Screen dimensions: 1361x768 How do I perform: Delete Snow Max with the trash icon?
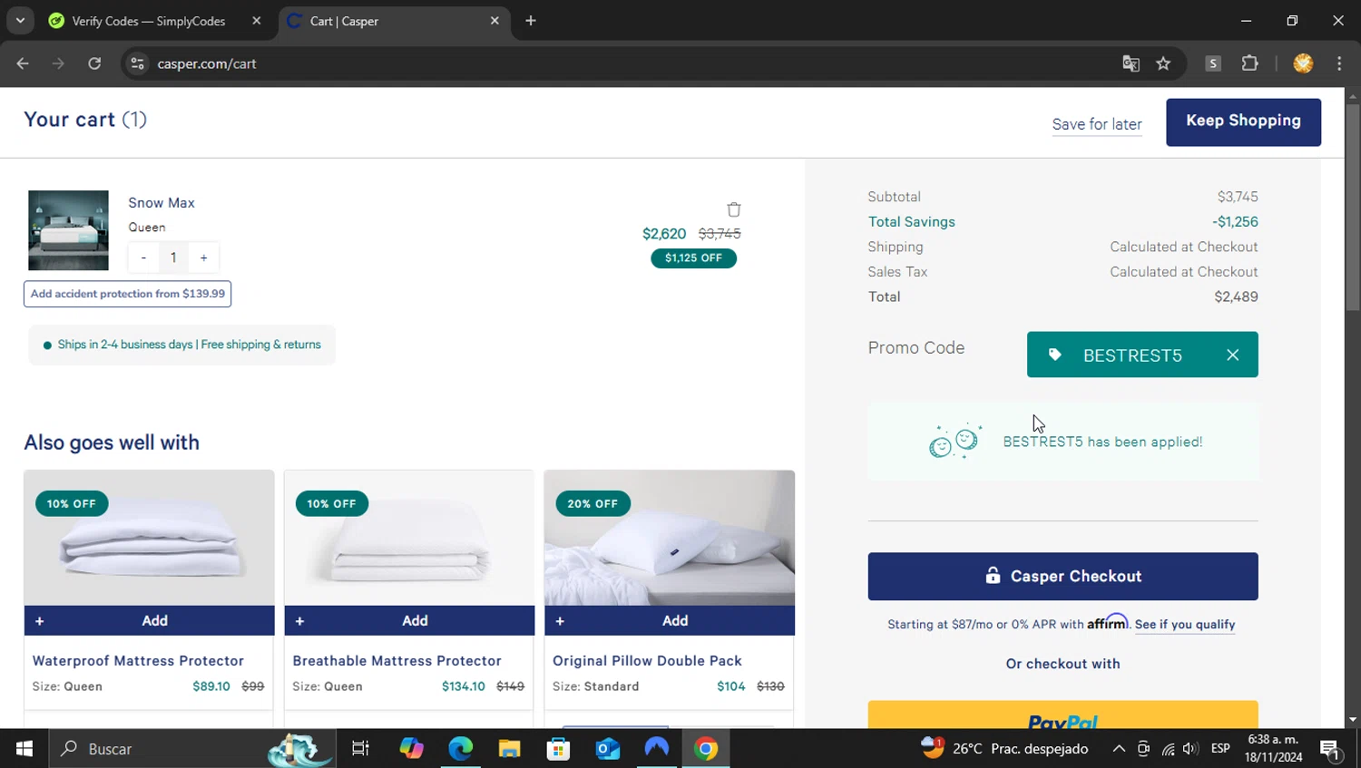[734, 209]
